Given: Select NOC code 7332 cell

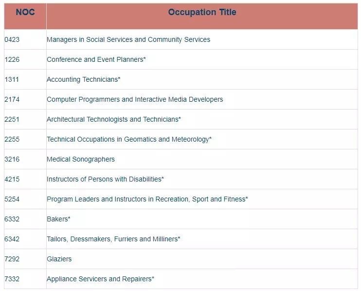Looking at the screenshot, I should pyautogui.click(x=12, y=279).
